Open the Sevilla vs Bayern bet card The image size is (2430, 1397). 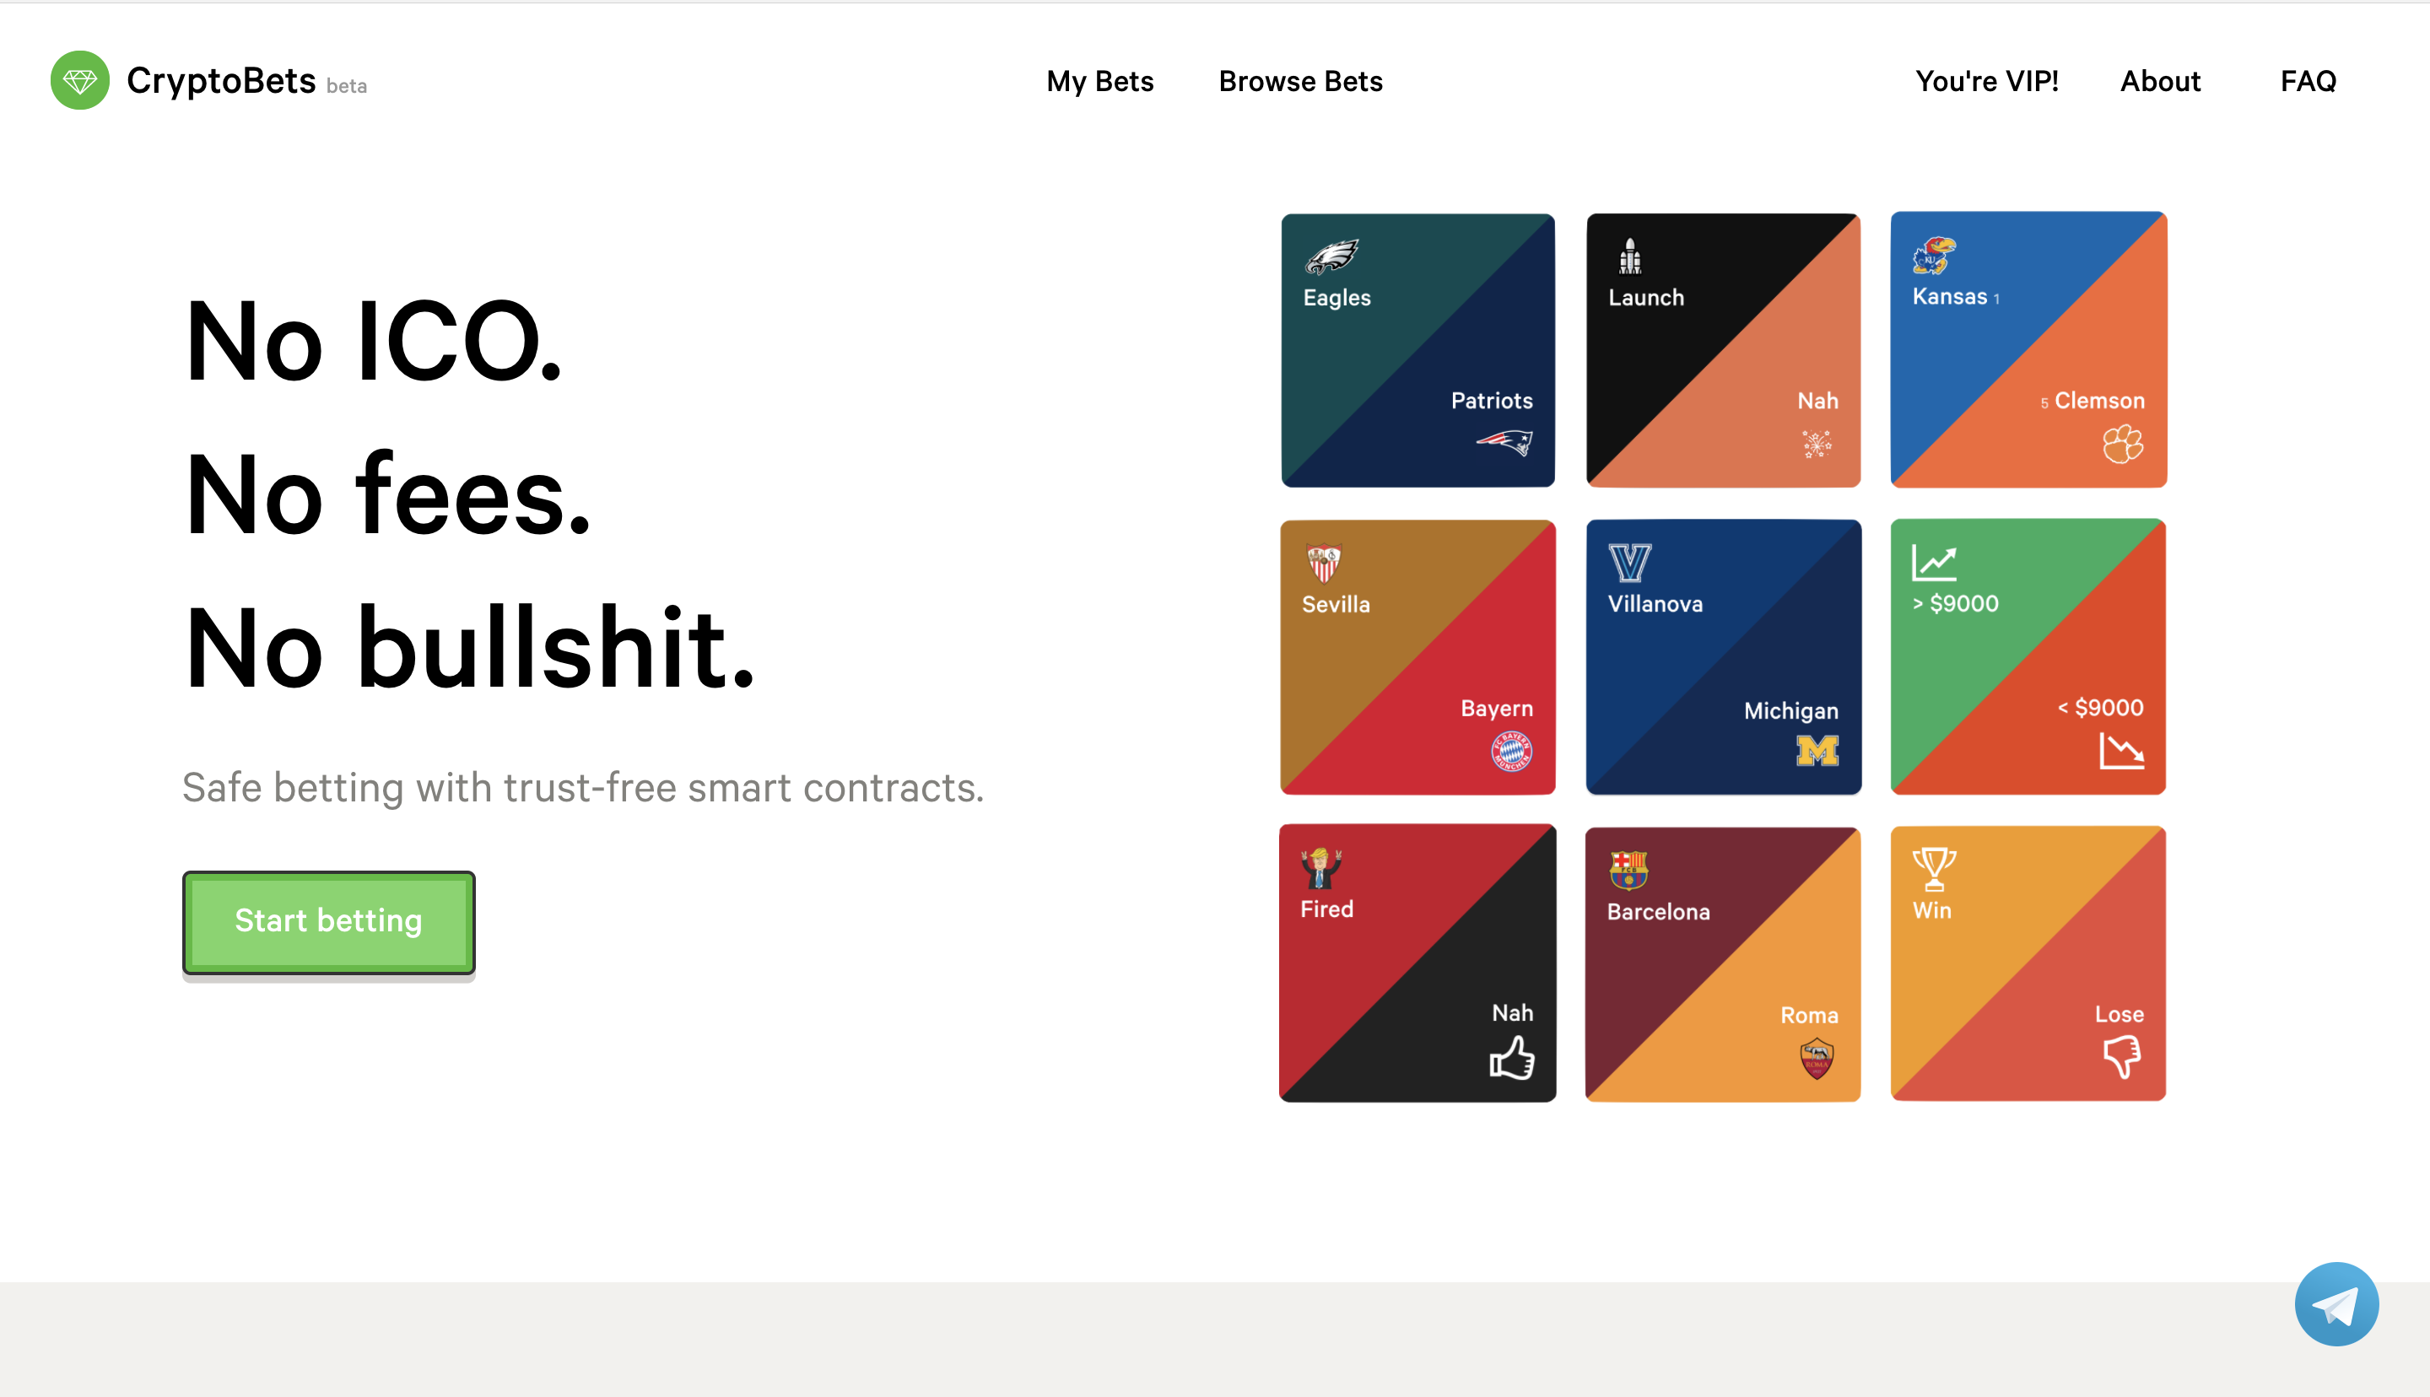tap(1417, 657)
